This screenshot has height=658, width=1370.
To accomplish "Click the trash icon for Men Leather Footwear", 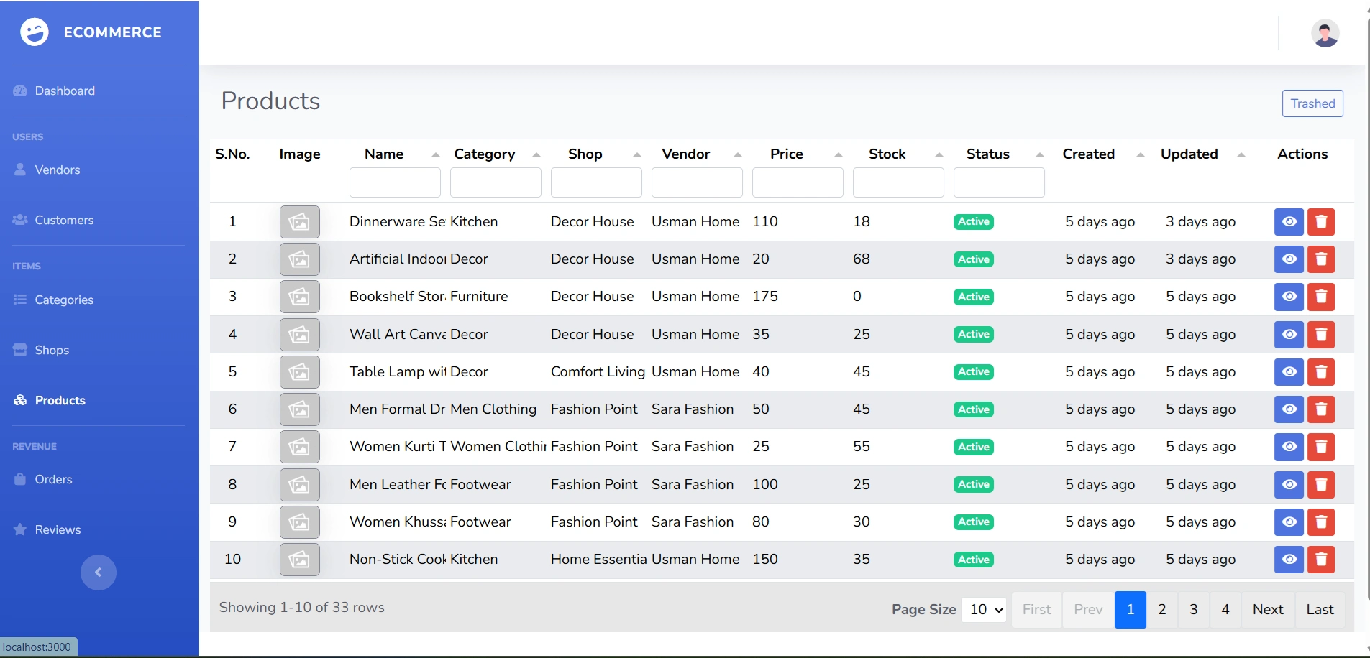I will 1320,485.
